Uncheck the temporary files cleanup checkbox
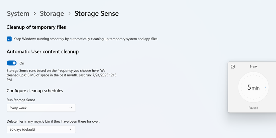276x138 pixels. [9, 39]
